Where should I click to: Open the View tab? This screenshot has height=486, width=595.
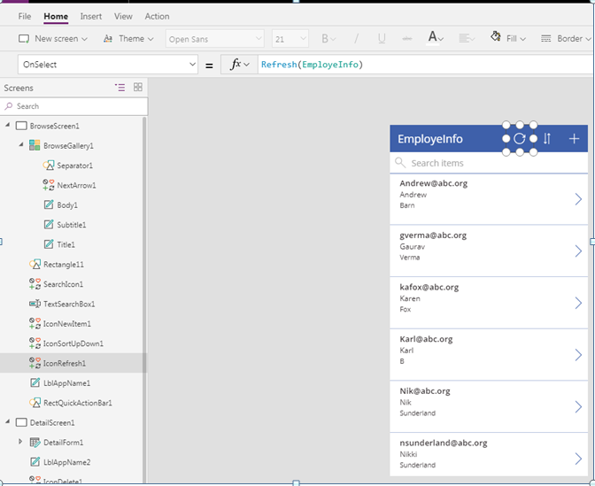(123, 16)
